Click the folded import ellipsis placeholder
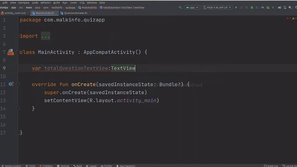 click(x=45, y=36)
